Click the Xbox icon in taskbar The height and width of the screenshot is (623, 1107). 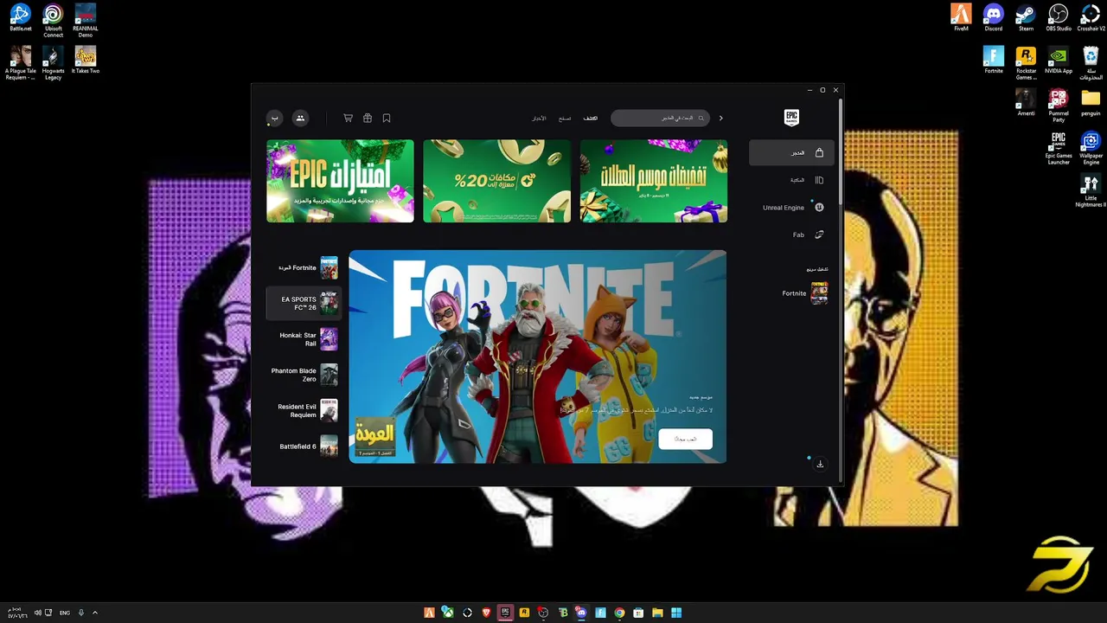pyautogui.click(x=448, y=613)
